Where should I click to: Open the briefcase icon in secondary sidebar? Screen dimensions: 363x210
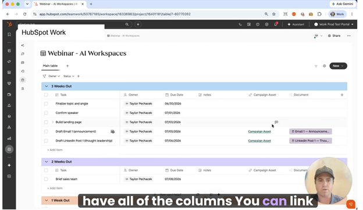tap(23, 80)
